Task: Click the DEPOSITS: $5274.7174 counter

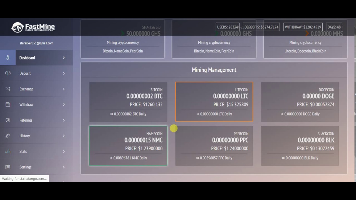Action: click(261, 27)
